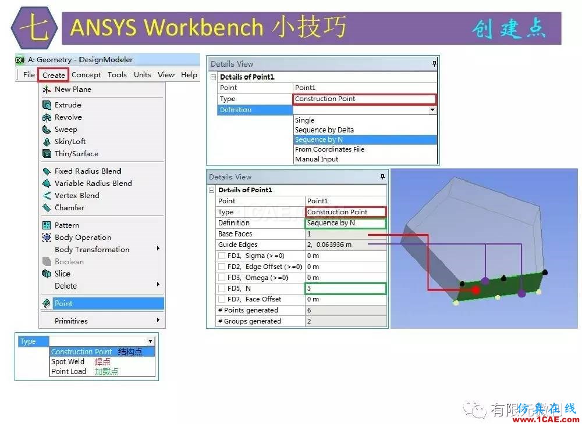Click the green highlighted face on 3D model

click(x=501, y=287)
